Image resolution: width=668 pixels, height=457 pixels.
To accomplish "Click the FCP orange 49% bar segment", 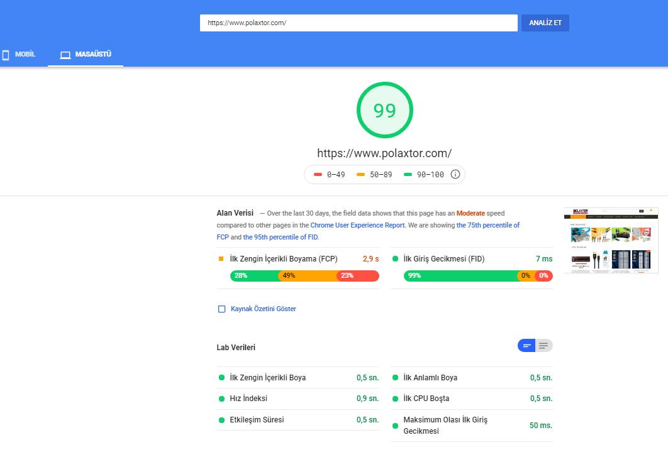I will point(308,275).
